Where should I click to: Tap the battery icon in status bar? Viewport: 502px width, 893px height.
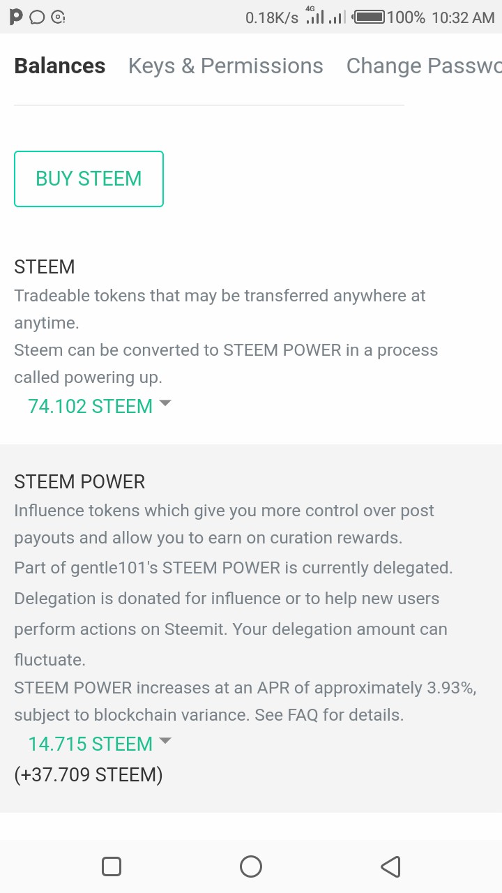click(370, 17)
